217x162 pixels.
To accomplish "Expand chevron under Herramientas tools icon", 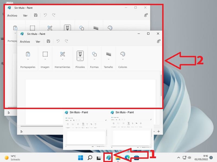I will click(x=63, y=59).
